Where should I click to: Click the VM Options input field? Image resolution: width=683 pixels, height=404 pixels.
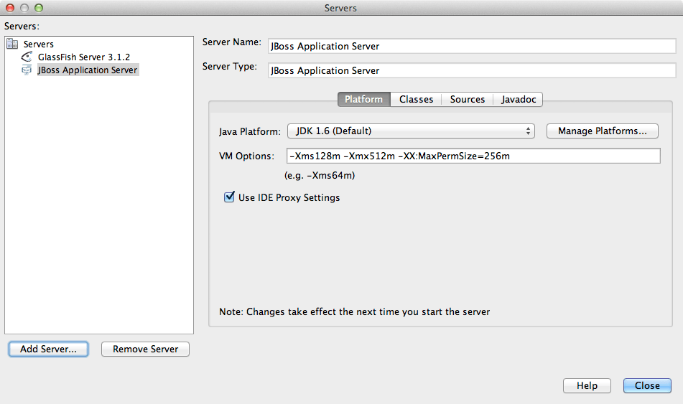coord(473,156)
